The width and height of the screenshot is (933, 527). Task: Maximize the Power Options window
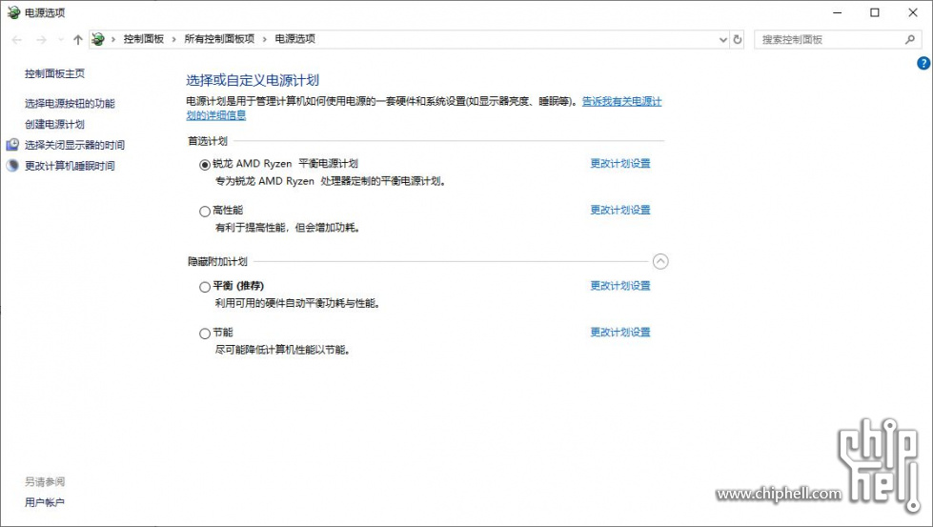[x=875, y=12]
